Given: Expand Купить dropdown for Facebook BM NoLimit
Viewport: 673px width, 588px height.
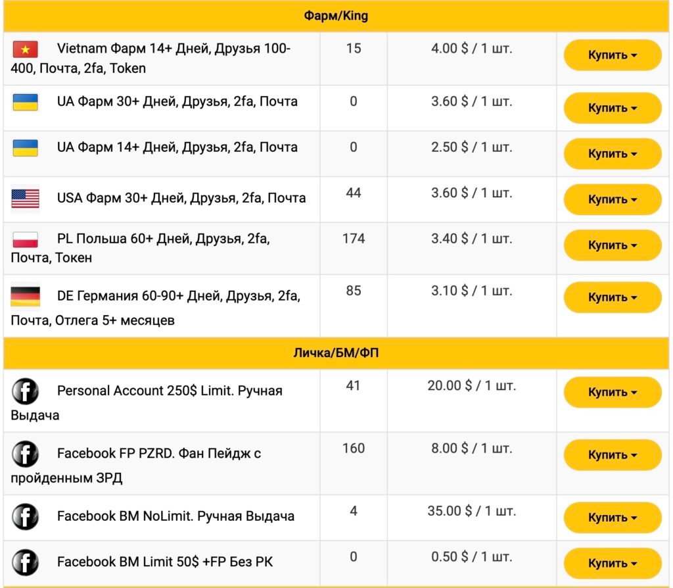Looking at the screenshot, I should (612, 518).
